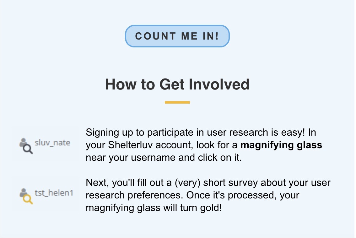Click the word COUNT inside the blue button
This screenshot has width=356, height=238.
(x=155, y=36)
